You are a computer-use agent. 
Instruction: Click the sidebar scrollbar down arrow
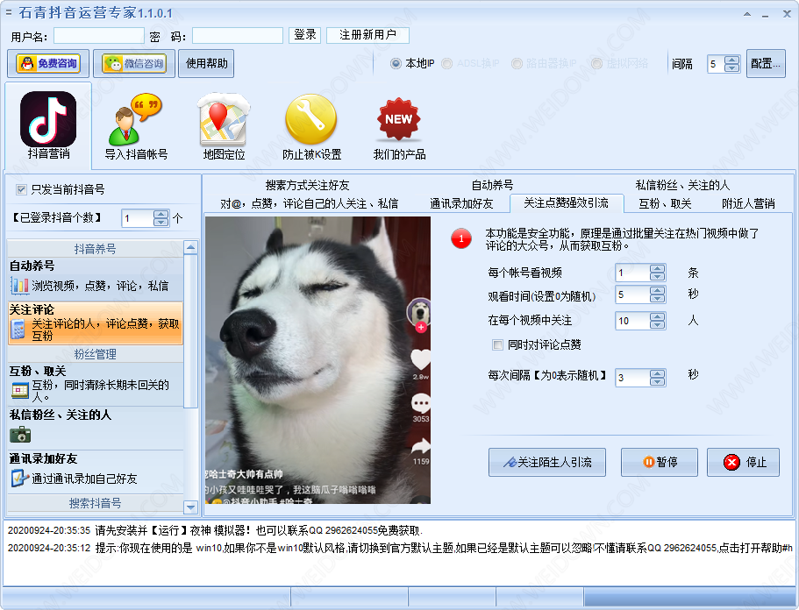190,507
